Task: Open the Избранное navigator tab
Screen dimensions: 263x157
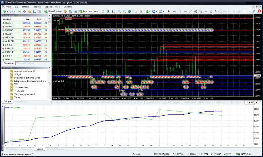Action: (x=20, y=102)
